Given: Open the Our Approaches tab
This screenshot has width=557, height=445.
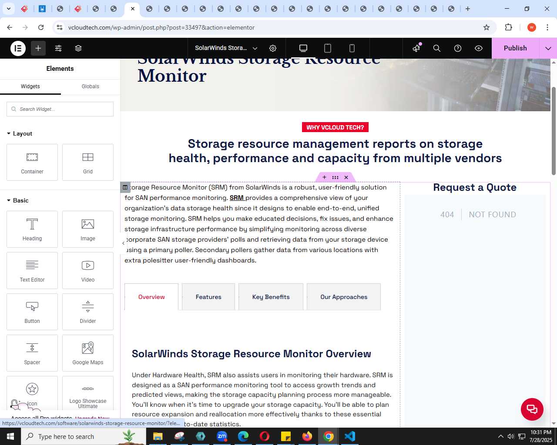Looking at the screenshot, I should point(344,297).
